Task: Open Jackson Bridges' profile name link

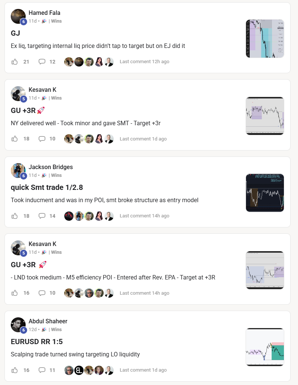Action: click(x=51, y=167)
